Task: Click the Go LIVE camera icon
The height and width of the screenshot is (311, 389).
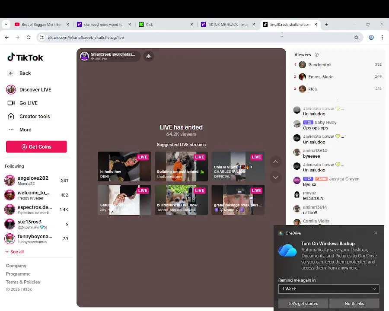Action: pos(11,103)
